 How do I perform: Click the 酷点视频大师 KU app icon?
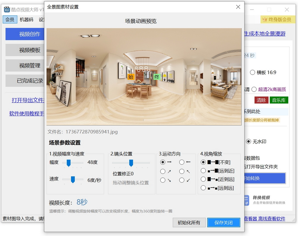[7, 9]
